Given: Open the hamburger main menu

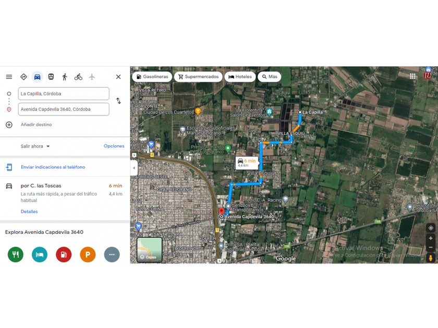Looking at the screenshot, I should 9,77.
